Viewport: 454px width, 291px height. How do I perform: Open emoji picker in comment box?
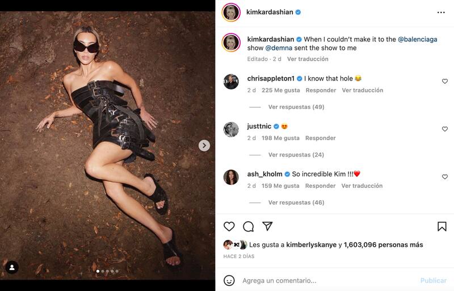point(229,280)
